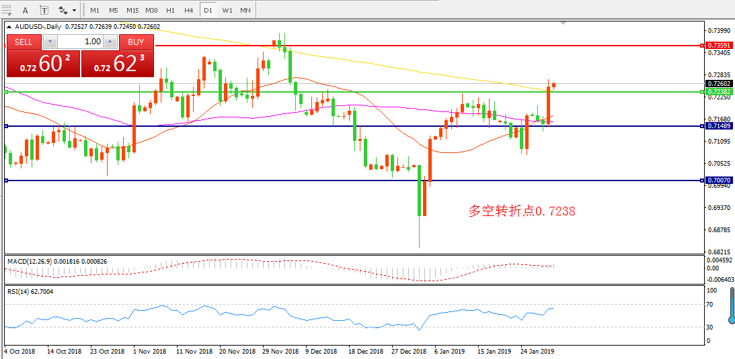Collapse one-click trading panel via triangle
This screenshot has height=359, width=735.
[9, 27]
